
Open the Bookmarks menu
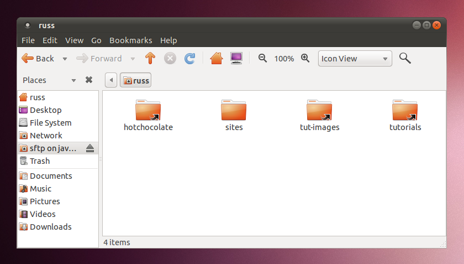pos(131,40)
